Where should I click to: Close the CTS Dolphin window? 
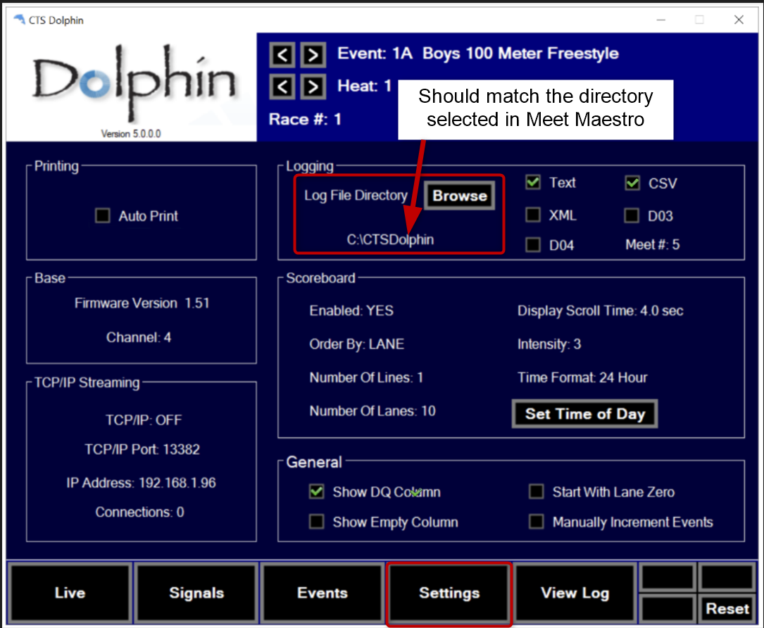click(739, 20)
